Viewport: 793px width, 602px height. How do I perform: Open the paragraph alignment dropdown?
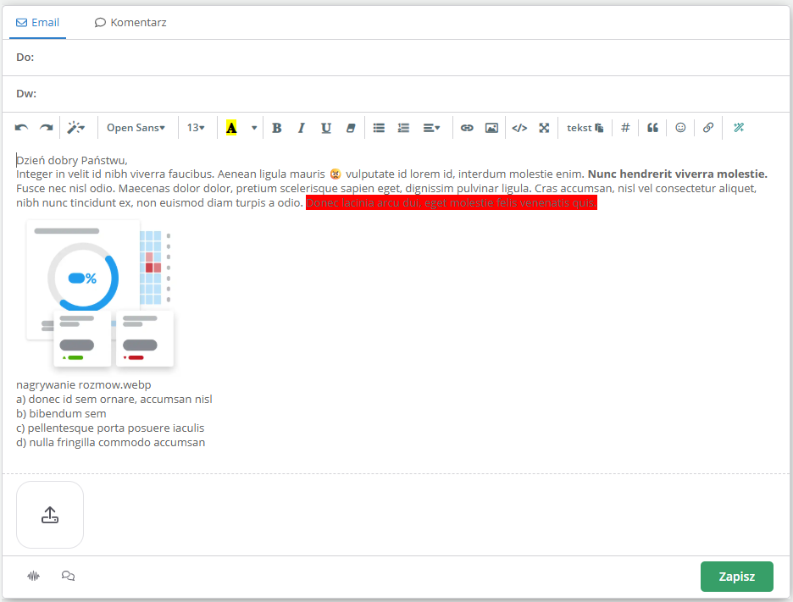[x=431, y=128]
